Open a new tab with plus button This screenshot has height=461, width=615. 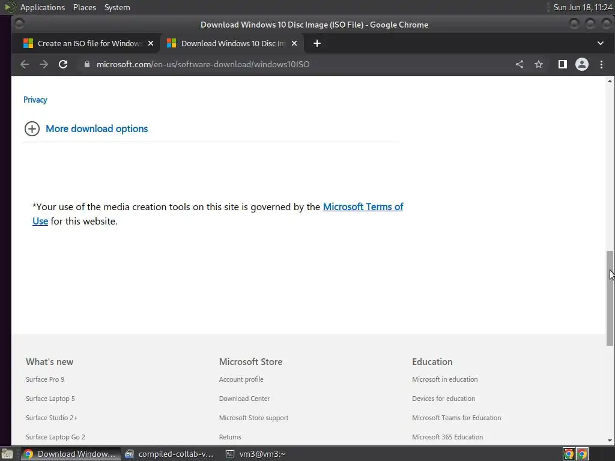point(317,43)
